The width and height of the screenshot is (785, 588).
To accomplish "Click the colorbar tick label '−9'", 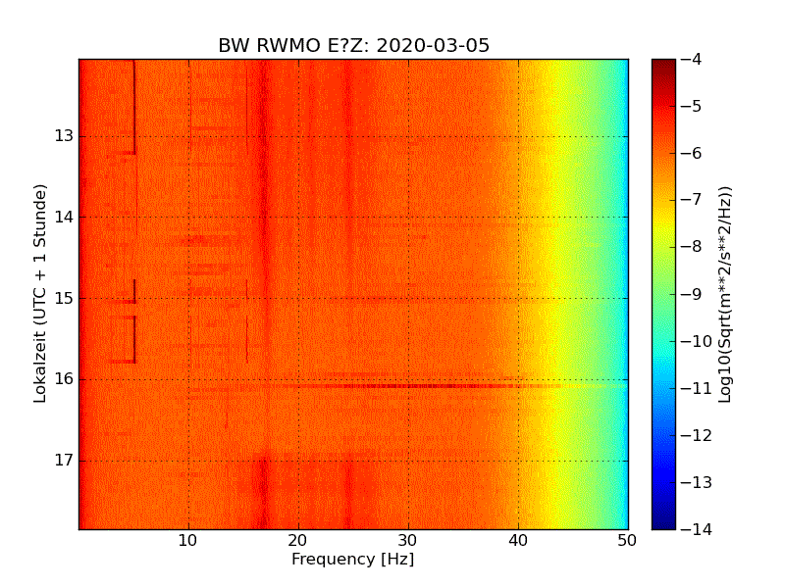I will [692, 294].
